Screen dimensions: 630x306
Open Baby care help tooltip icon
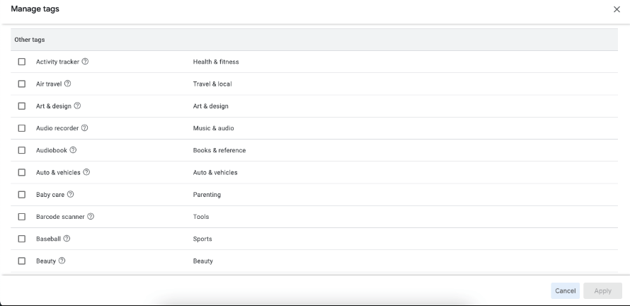(x=71, y=194)
